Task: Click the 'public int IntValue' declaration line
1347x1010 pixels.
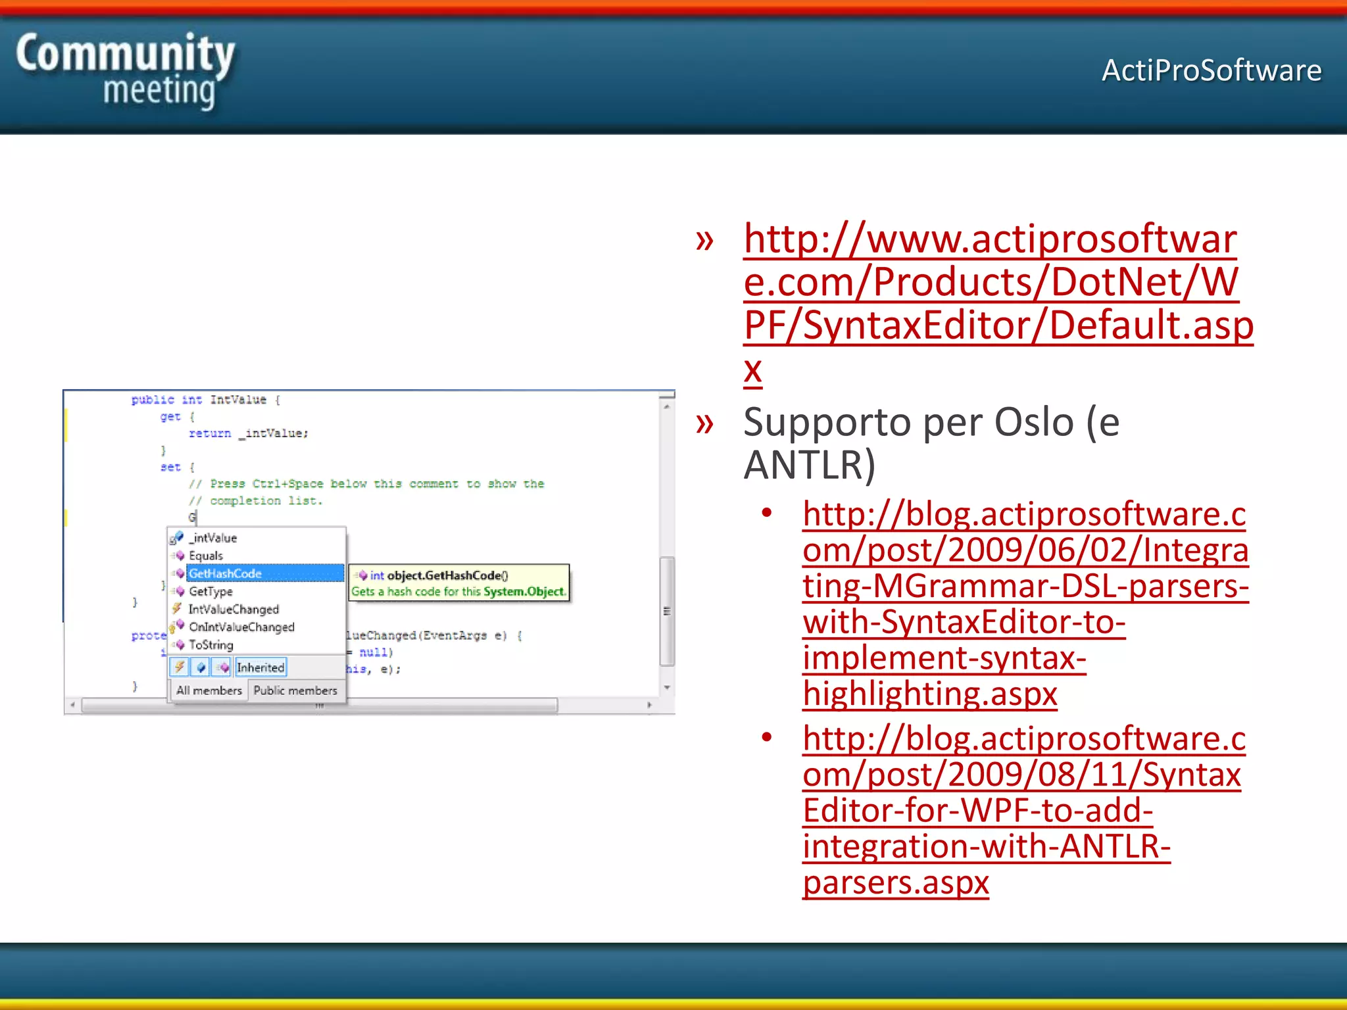Action: (x=206, y=400)
